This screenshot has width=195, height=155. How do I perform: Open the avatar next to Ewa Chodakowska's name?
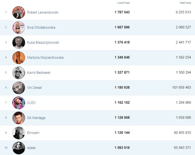click(18, 28)
